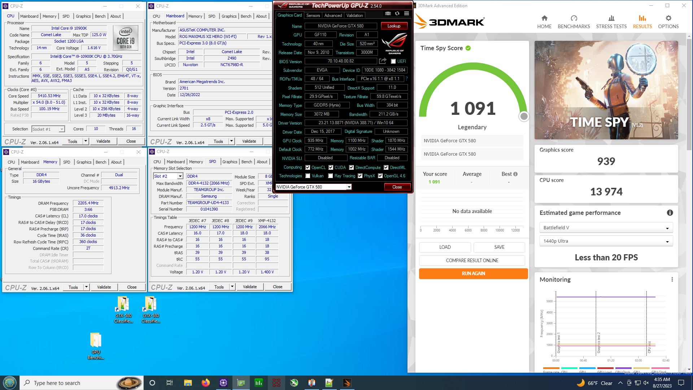Open the SPD tab in the CPU-Z Memory window

tap(67, 162)
